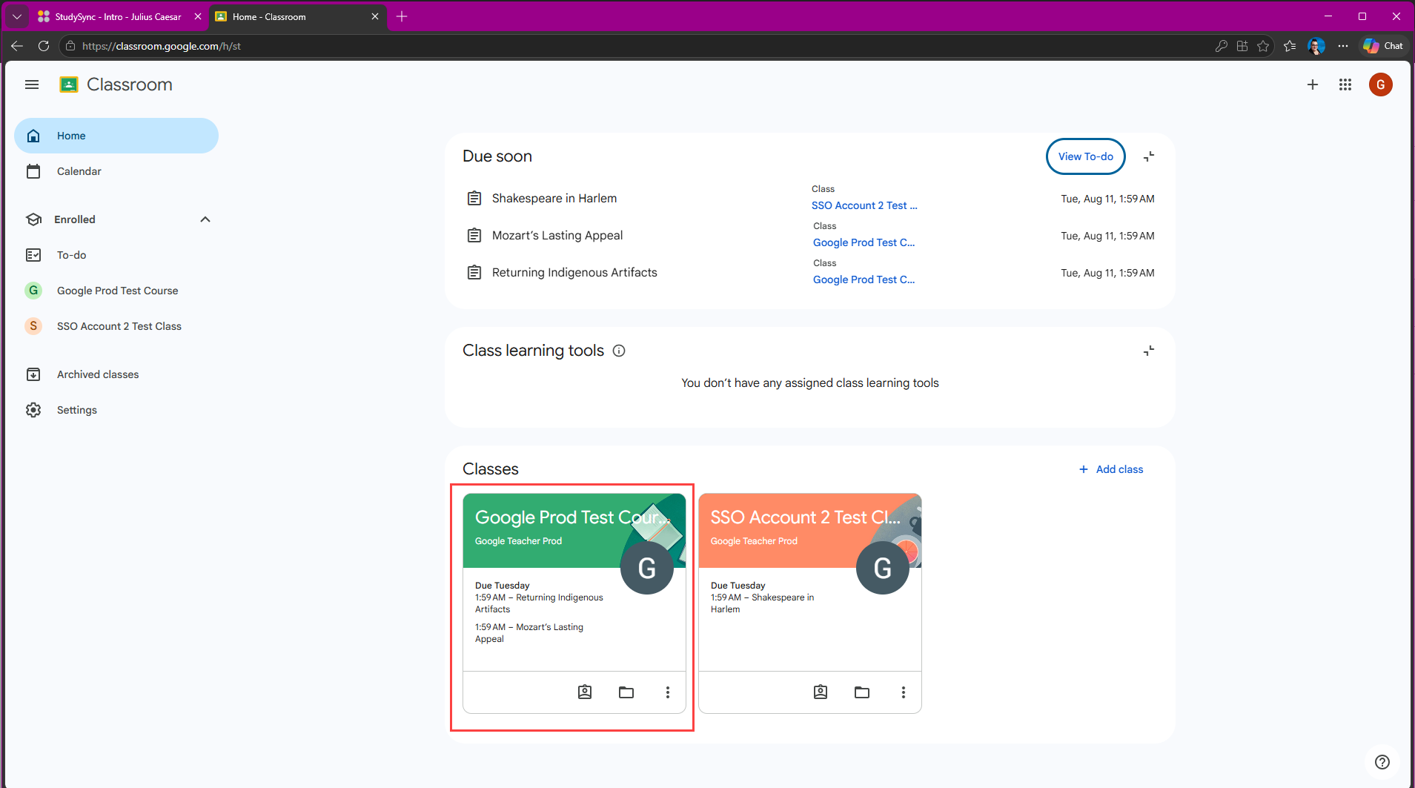Screen dimensions: 1415x788
Task: Open Returning Indigenous Artifacts on class card
Action: pyautogui.click(x=539, y=603)
